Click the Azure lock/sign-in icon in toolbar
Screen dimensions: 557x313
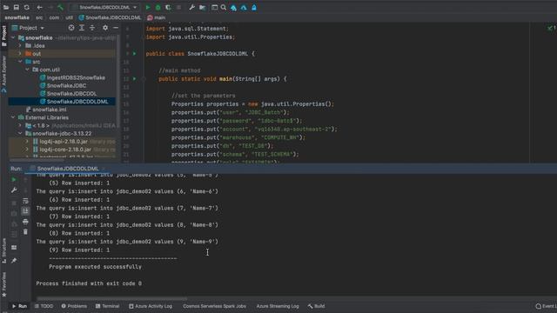[x=254, y=7]
